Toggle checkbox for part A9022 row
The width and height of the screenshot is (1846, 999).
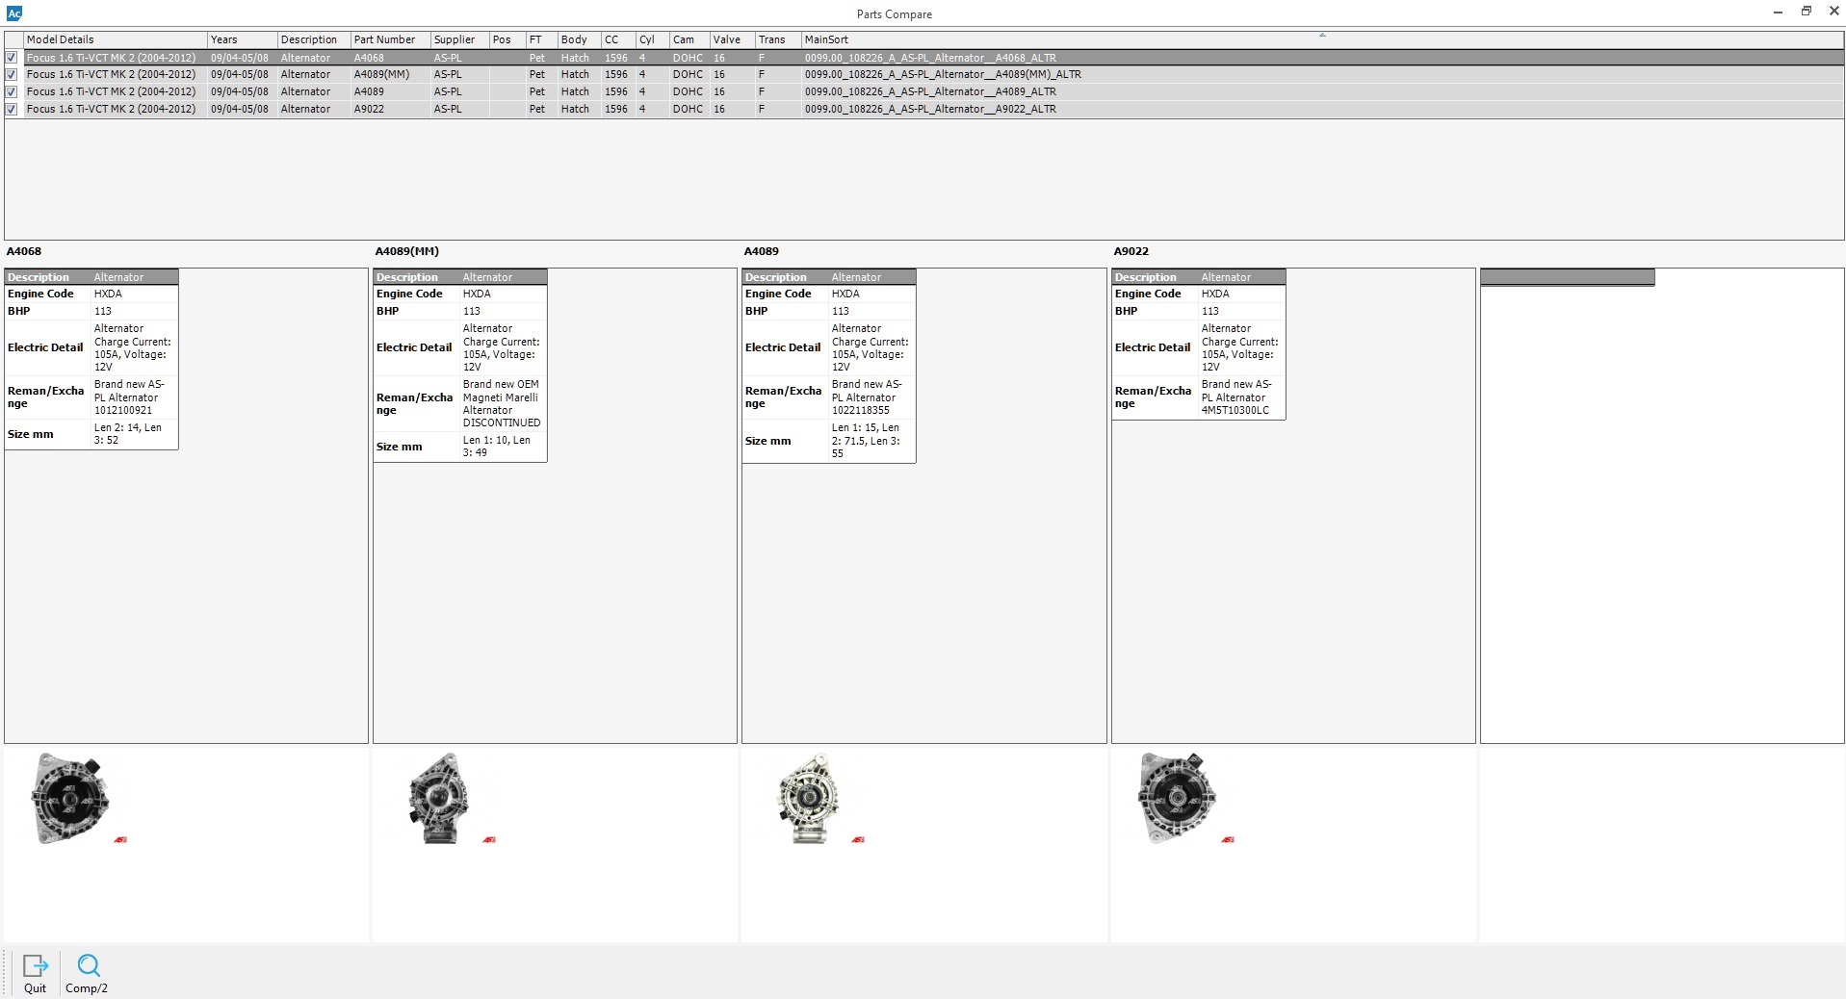pyautogui.click(x=12, y=109)
